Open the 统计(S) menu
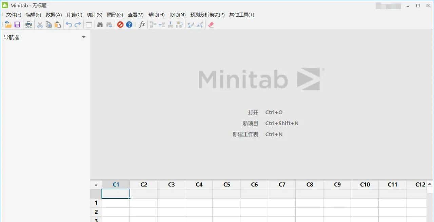The width and height of the screenshot is (434, 222). [x=94, y=15]
